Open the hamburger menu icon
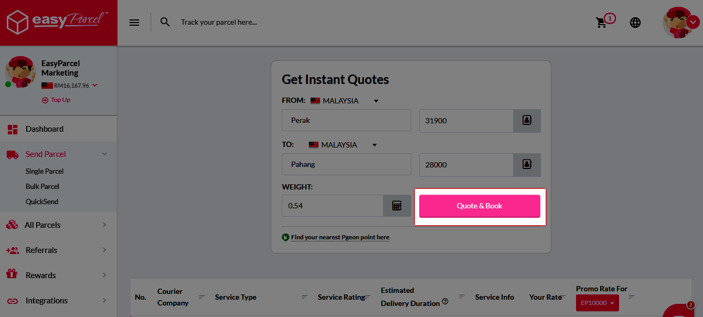Image resolution: width=703 pixels, height=317 pixels. (134, 23)
